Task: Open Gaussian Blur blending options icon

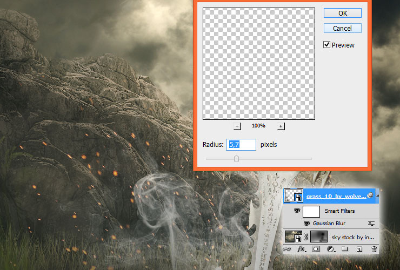Action: [x=371, y=224]
